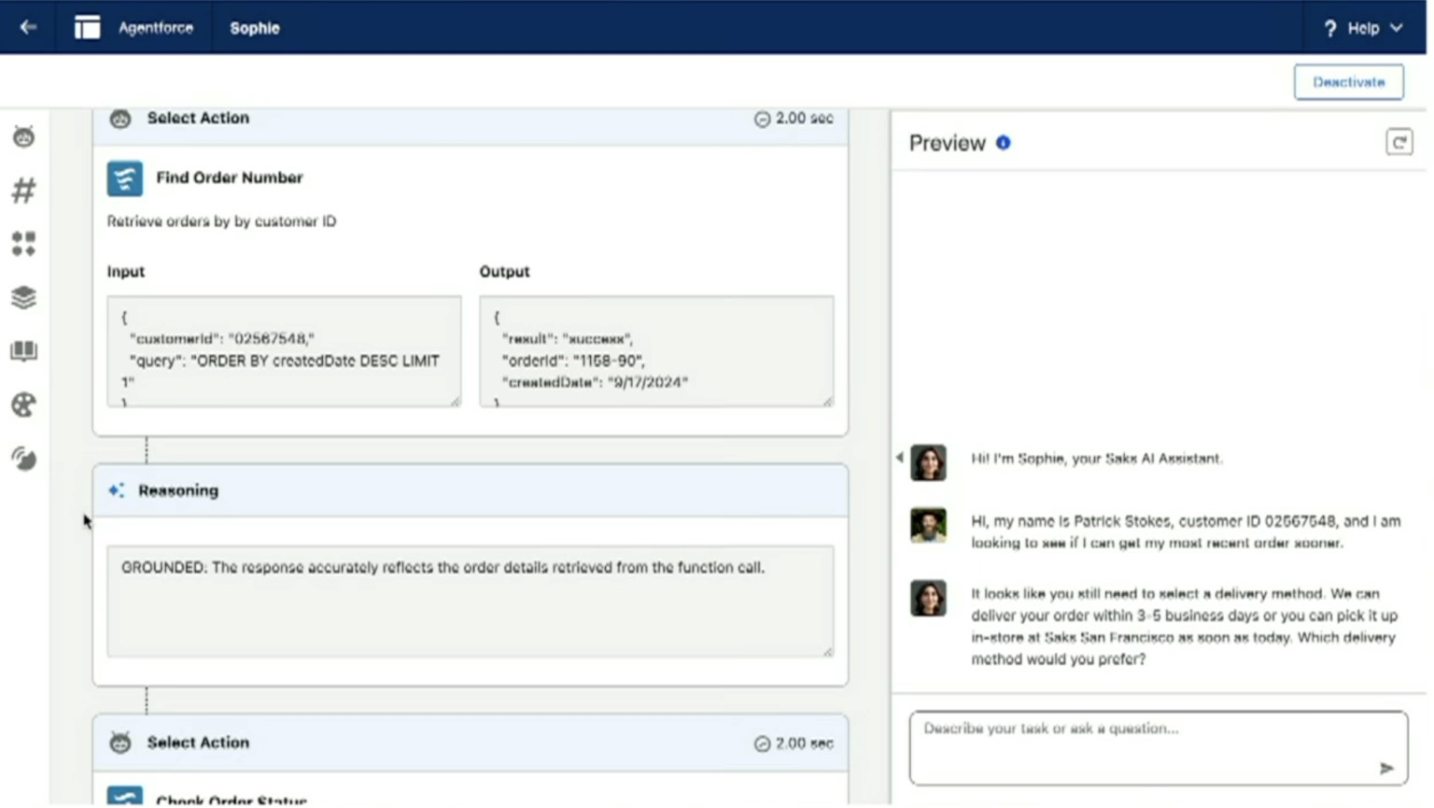The image size is (1434, 808).
Task: Click Patrick Stokes' avatar in the chat
Action: click(928, 525)
